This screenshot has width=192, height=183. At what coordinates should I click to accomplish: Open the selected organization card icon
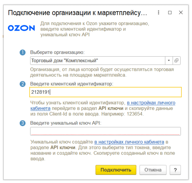click(x=176, y=61)
